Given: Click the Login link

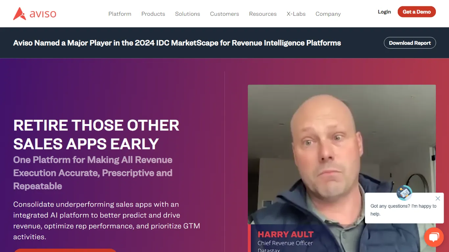Looking at the screenshot, I should [x=384, y=12].
